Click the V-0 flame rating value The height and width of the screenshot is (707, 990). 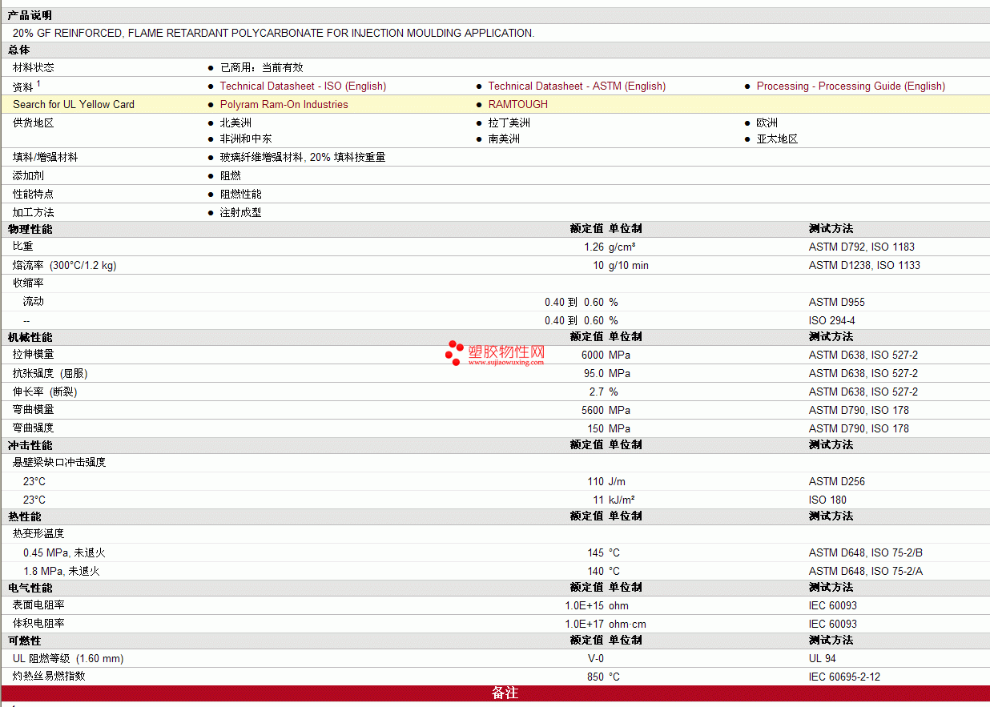click(595, 659)
